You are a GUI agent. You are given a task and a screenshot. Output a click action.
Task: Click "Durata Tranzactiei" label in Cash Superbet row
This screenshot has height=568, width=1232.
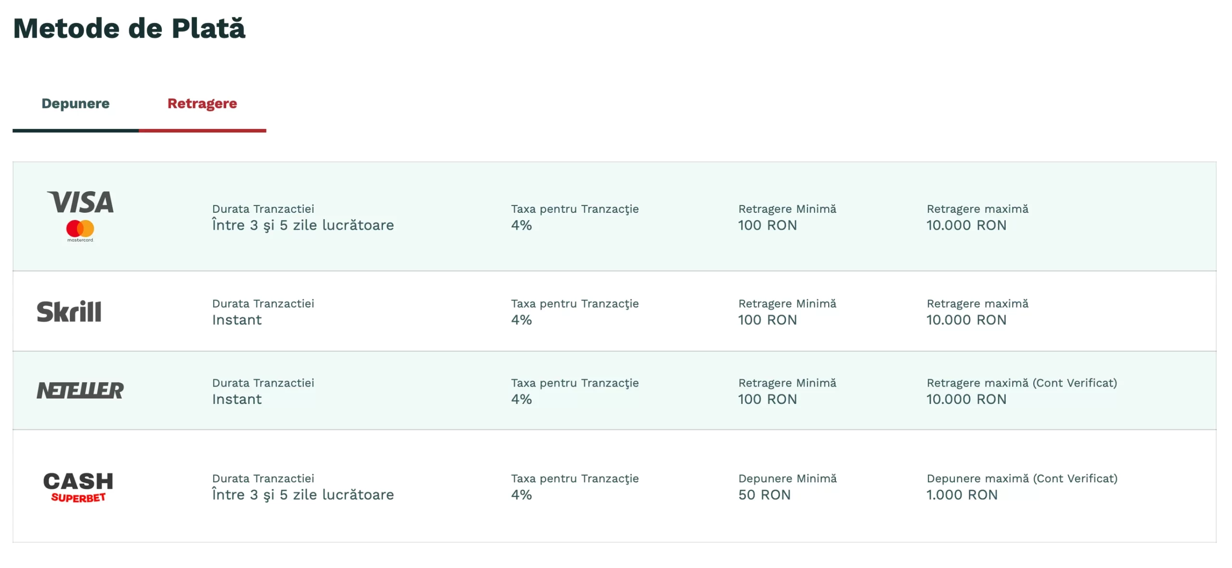tap(263, 478)
